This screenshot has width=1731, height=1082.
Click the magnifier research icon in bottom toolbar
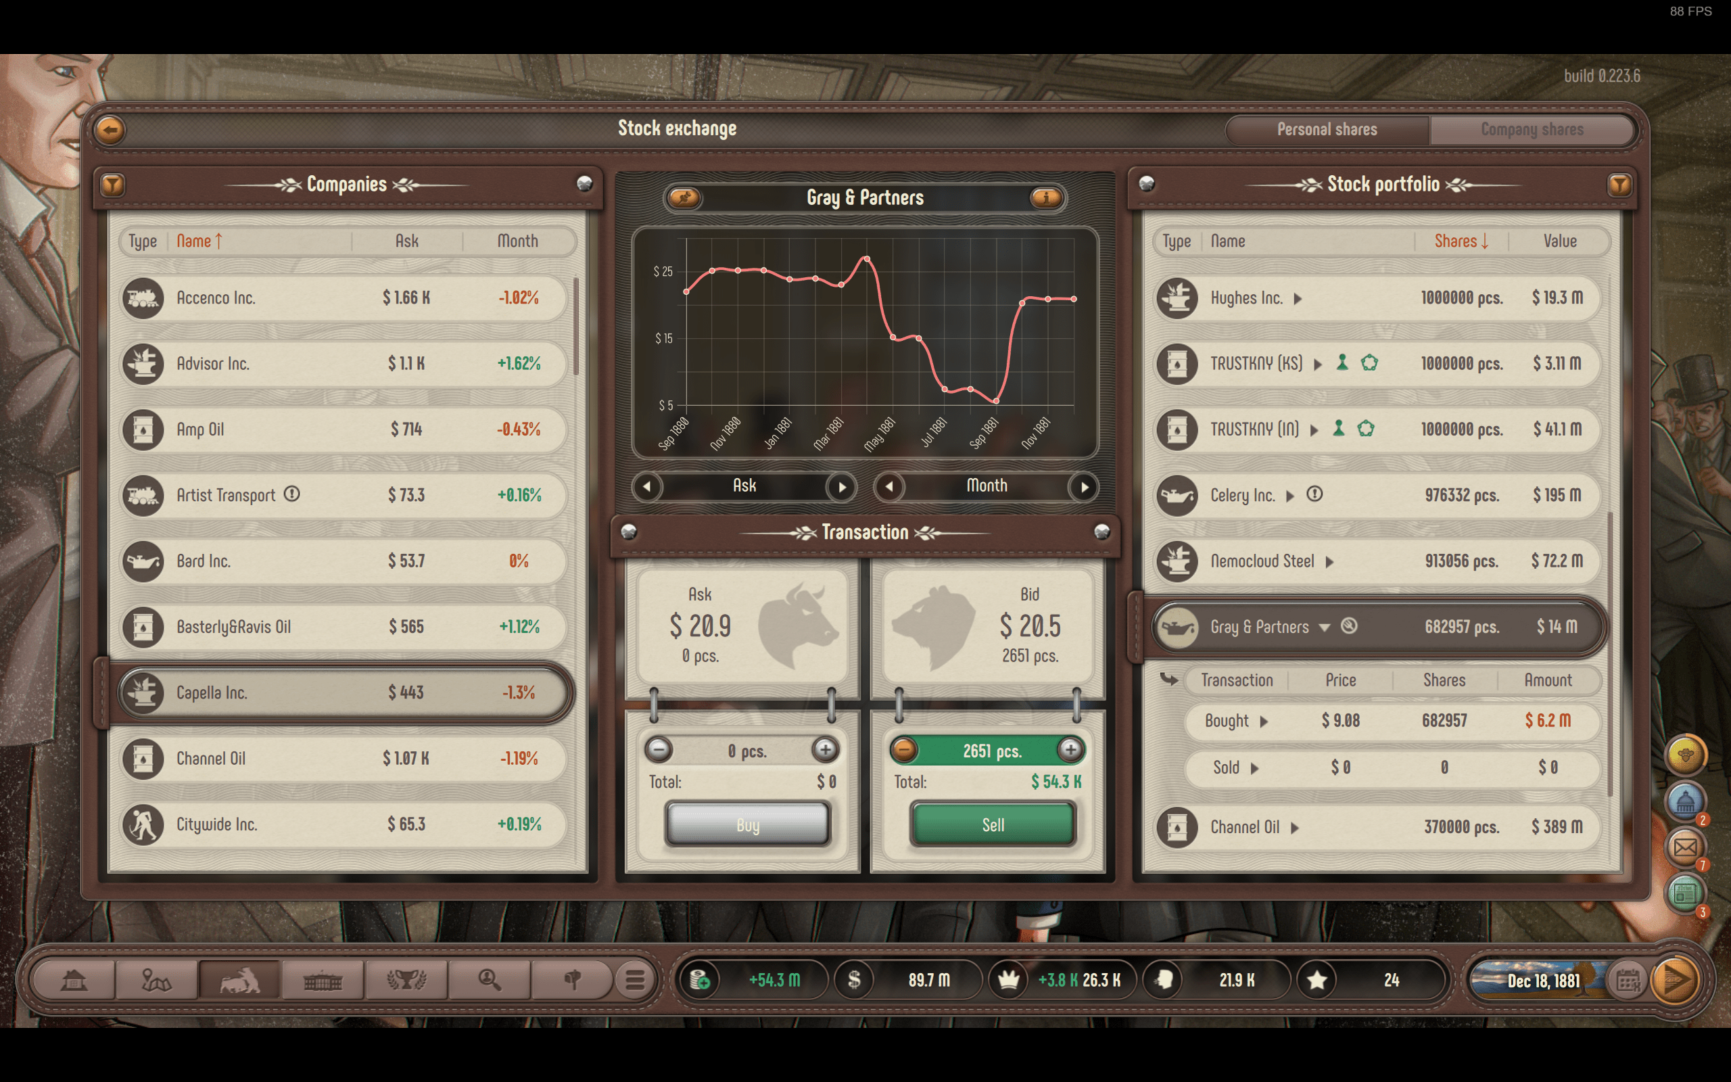coord(490,980)
